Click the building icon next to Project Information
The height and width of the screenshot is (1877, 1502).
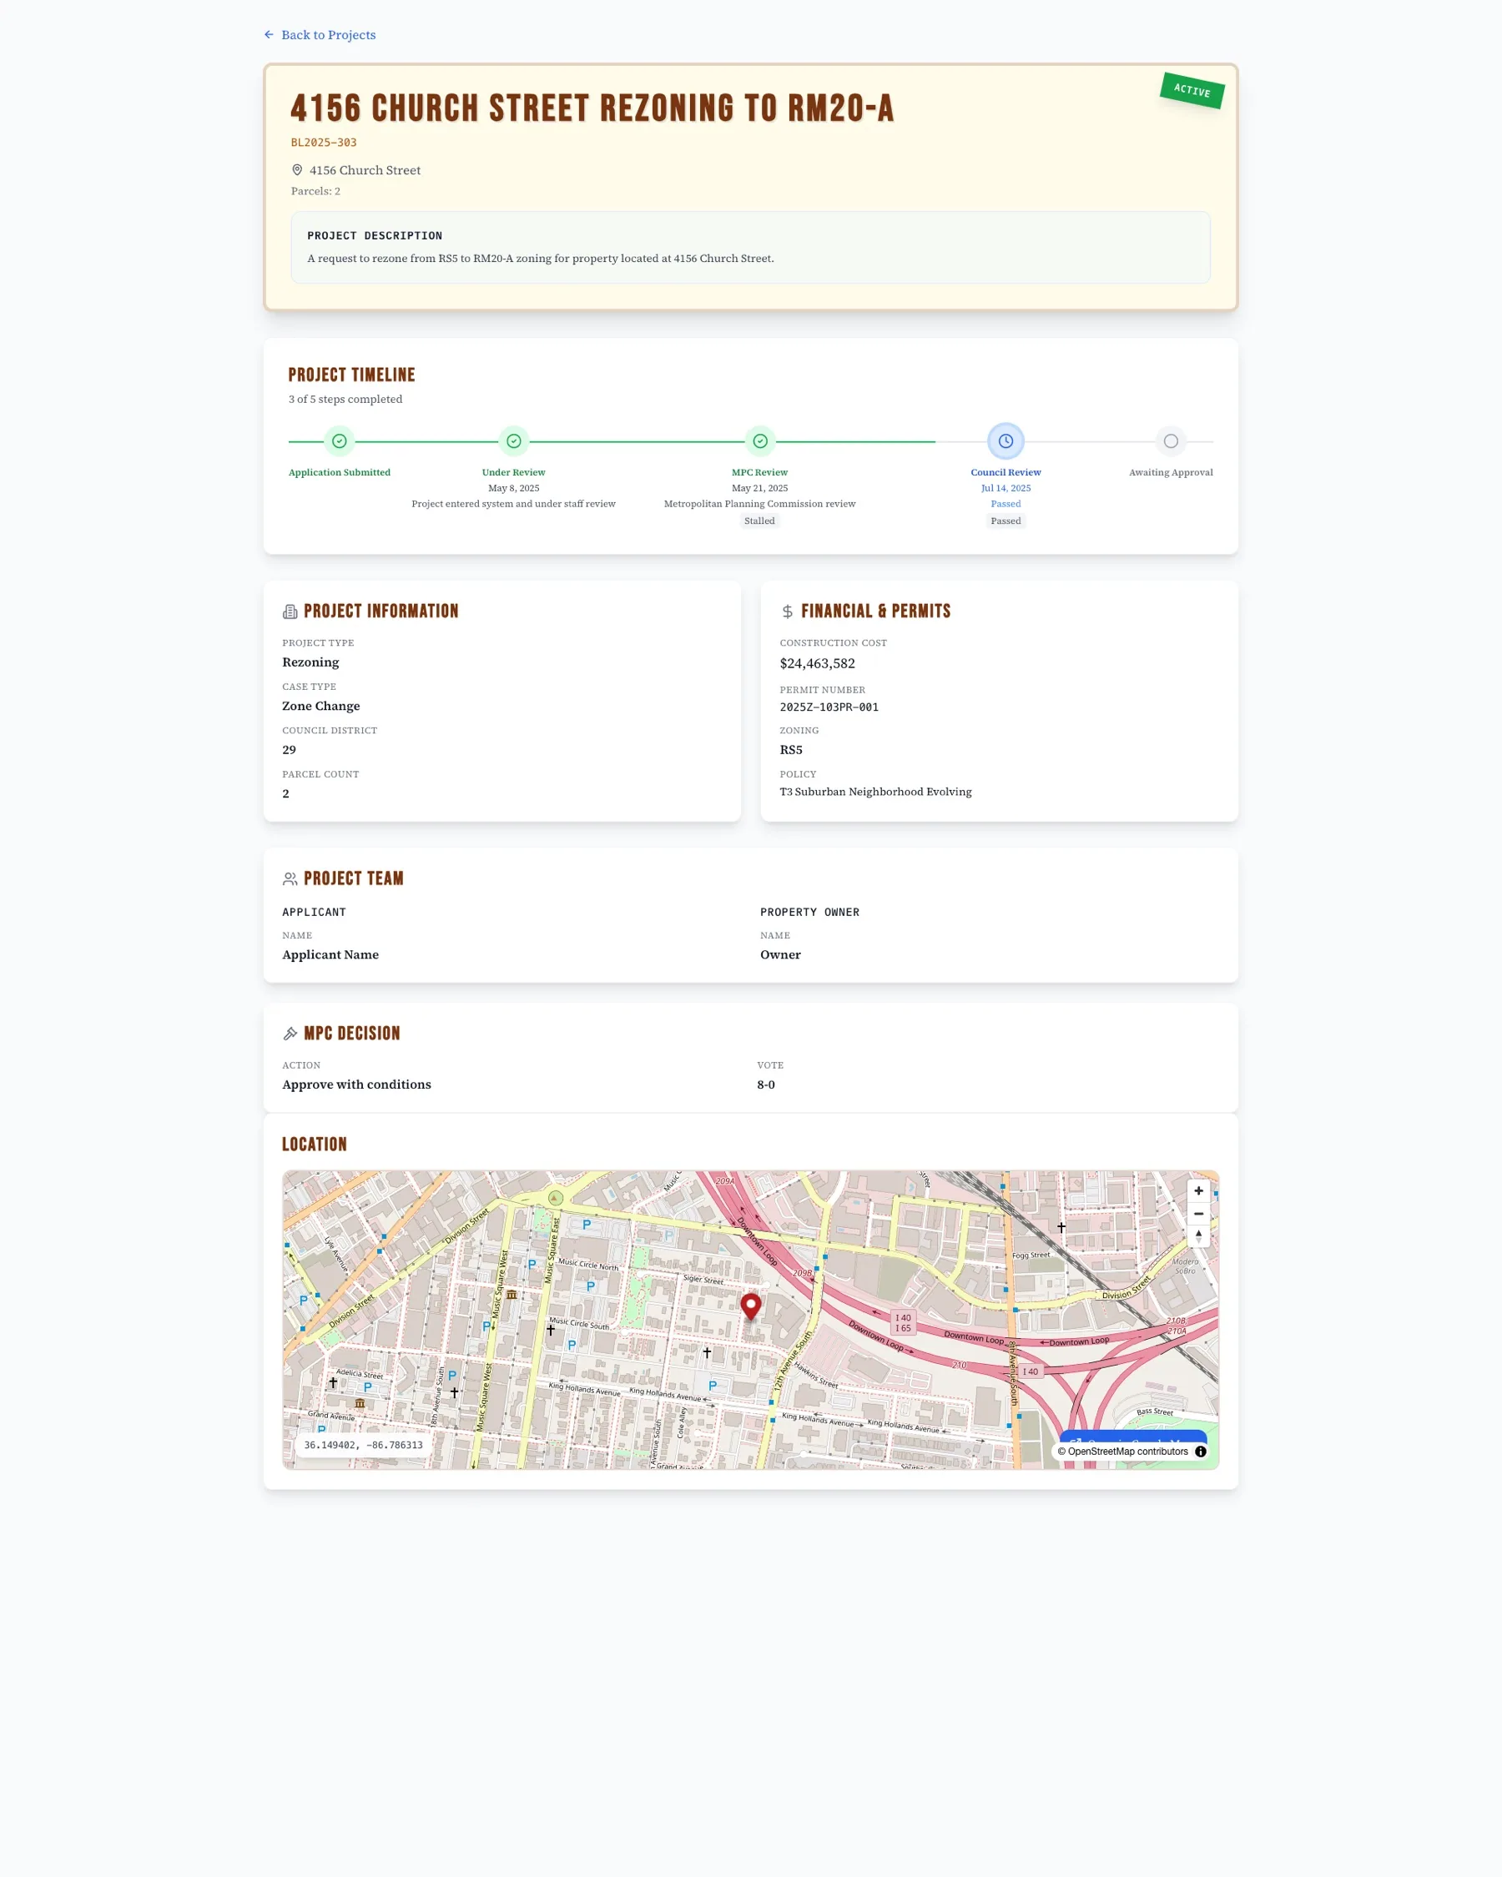[290, 612]
